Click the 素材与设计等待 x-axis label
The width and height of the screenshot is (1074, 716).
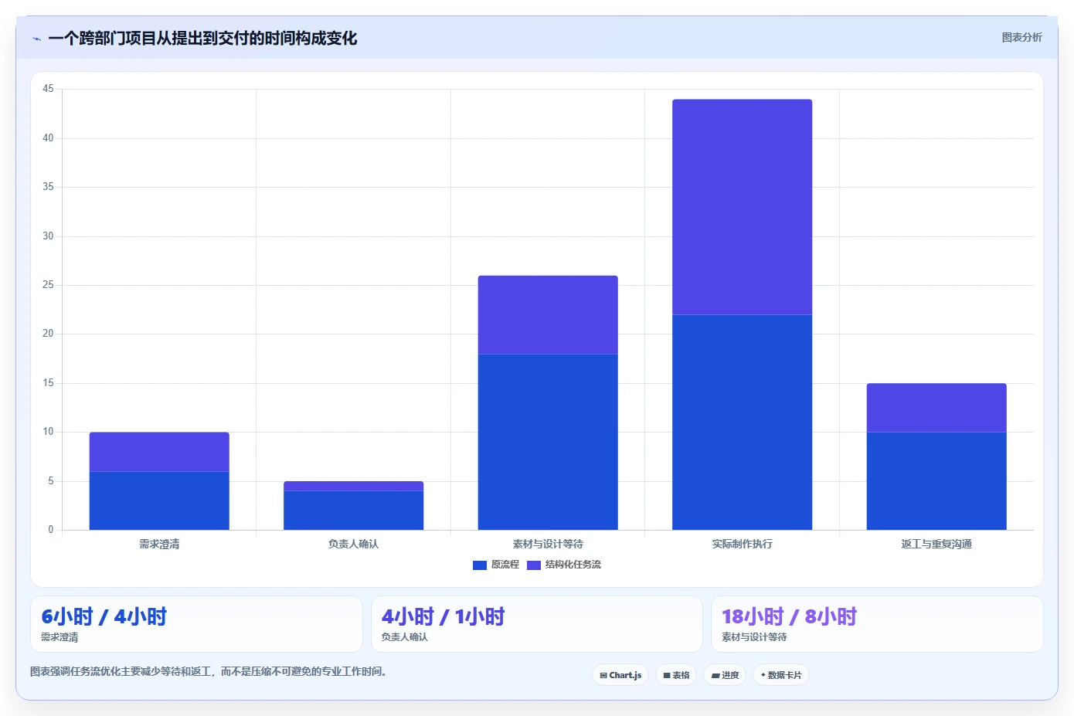(548, 544)
